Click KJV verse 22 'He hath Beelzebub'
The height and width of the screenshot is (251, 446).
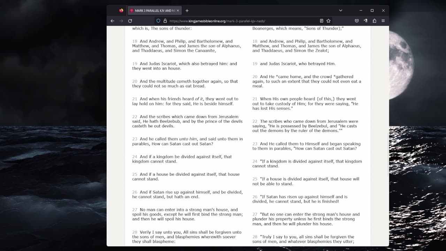(187, 121)
